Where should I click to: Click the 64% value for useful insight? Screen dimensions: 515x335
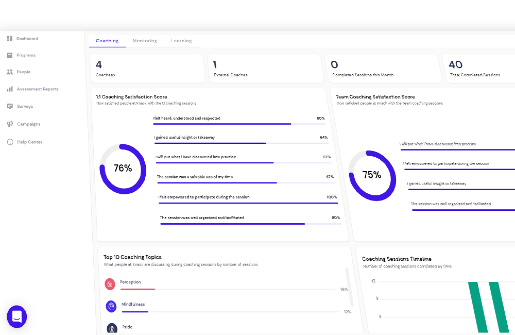[324, 138]
